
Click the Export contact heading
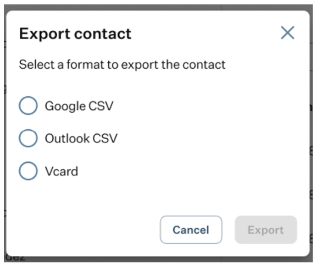75,34
